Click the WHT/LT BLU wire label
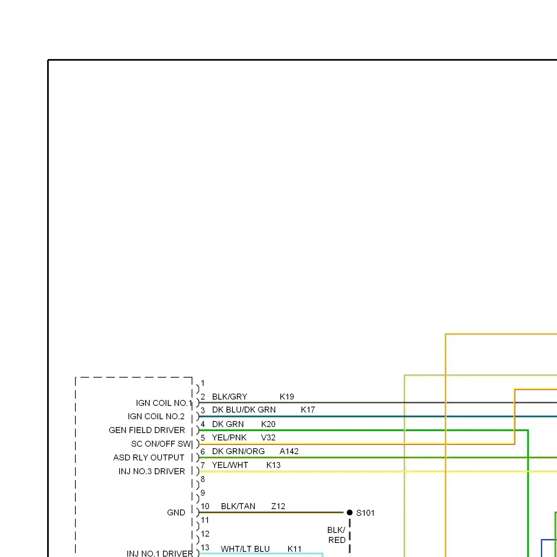Viewport: 557px width, 557px height. point(245,549)
